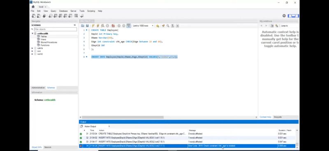Image resolution: width=329 pixels, height=151 pixels.
Task: Select the Tables item under ccitlocaldb
Action: coord(44,36)
